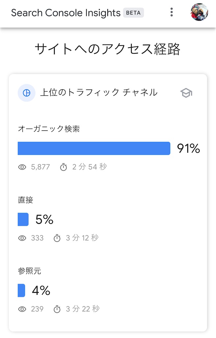The width and height of the screenshot is (216, 338).
Task: Click the graduation cap help icon
Action: click(186, 93)
